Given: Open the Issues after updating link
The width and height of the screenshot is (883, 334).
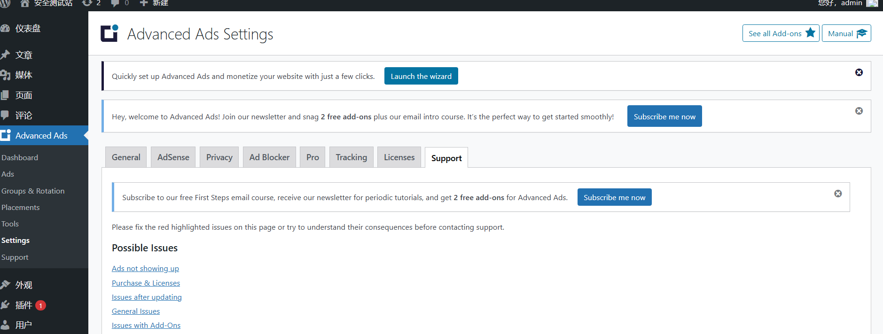Looking at the screenshot, I should click(147, 297).
